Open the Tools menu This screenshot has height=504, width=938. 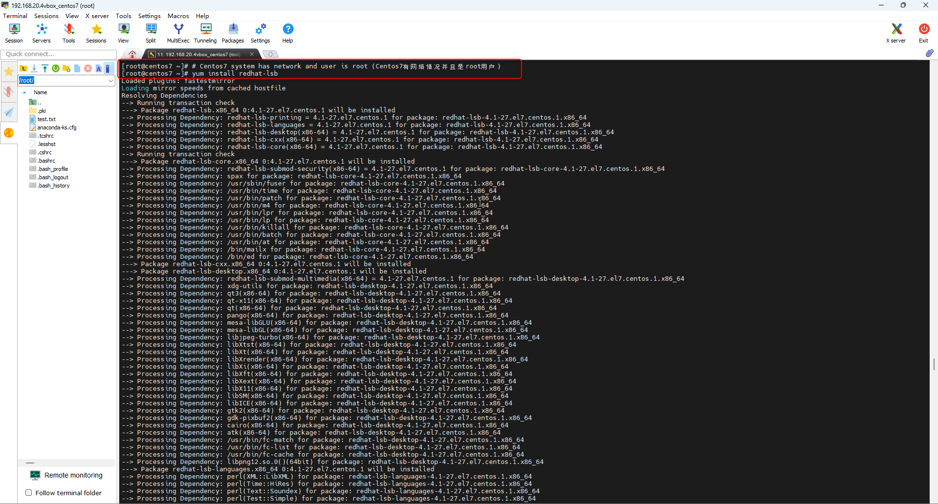124,16
